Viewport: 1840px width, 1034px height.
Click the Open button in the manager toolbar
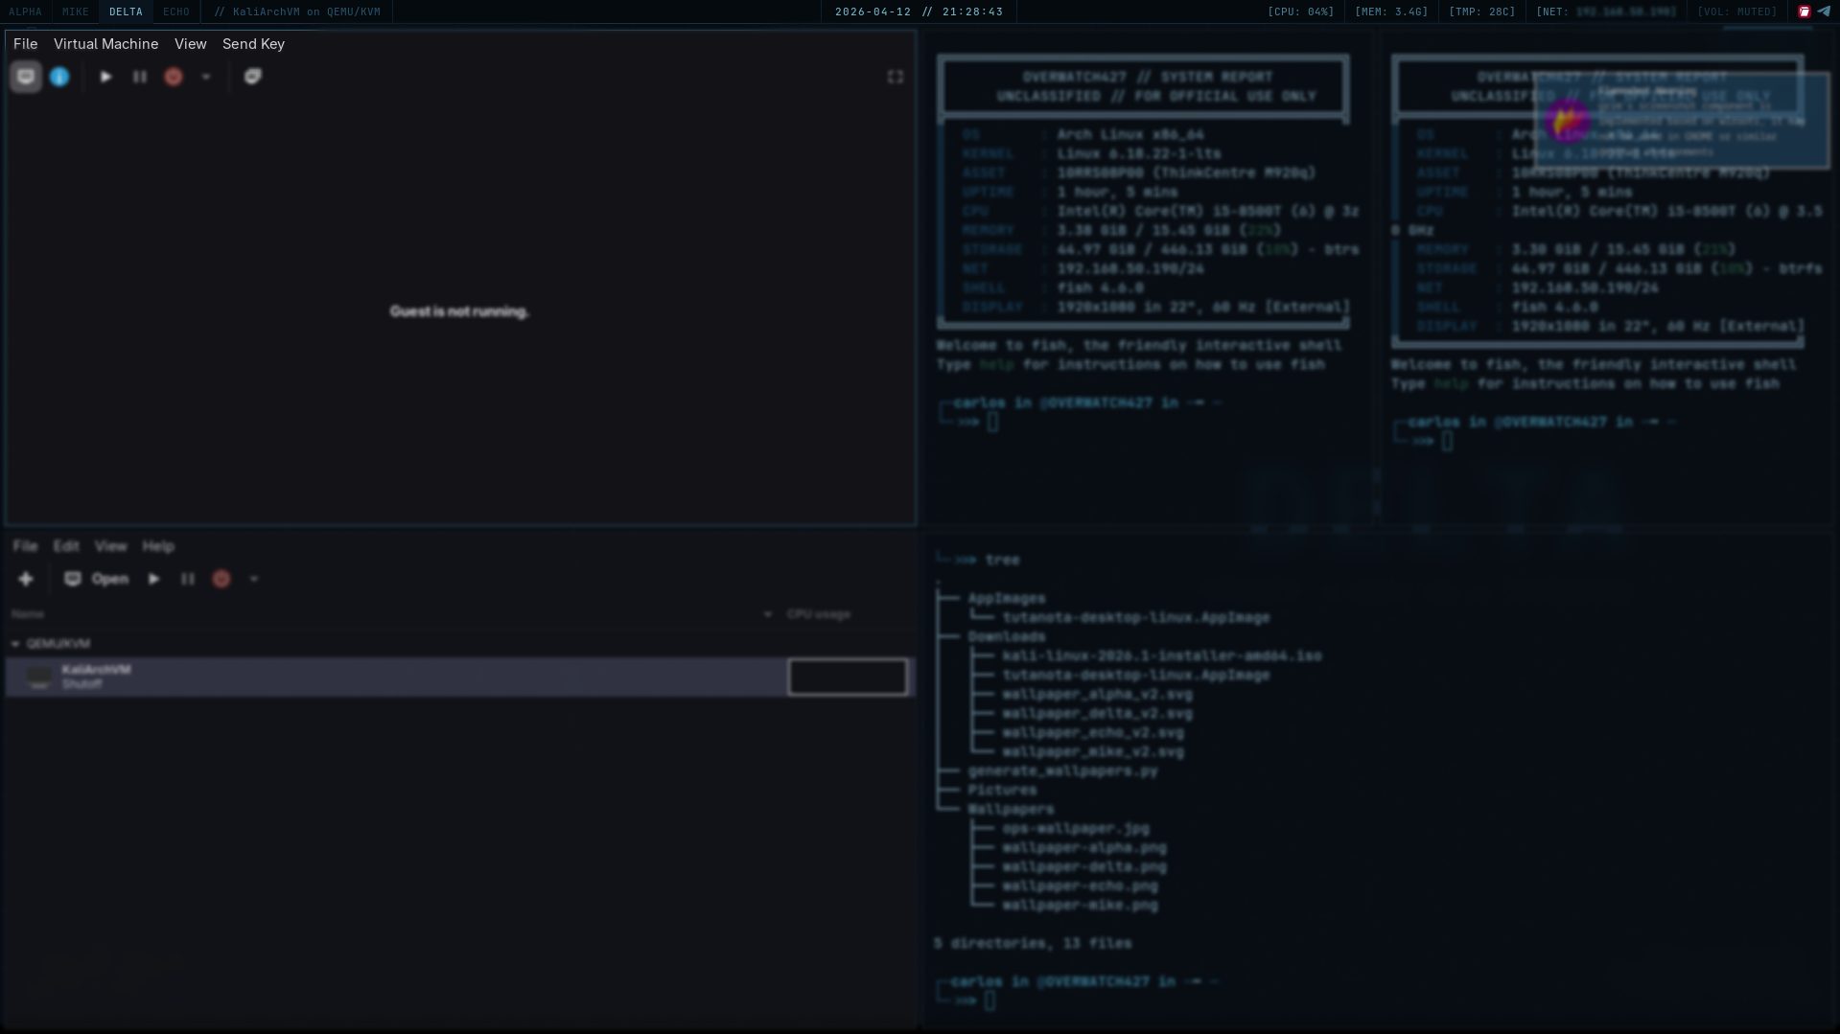(x=102, y=579)
